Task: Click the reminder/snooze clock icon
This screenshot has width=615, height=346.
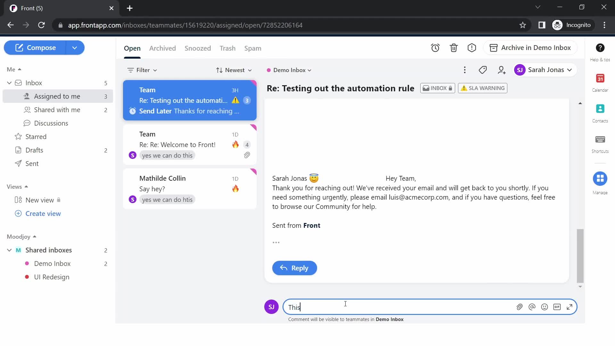Action: coord(435,47)
